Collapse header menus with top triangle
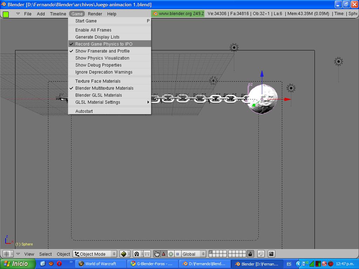 (18, 14)
